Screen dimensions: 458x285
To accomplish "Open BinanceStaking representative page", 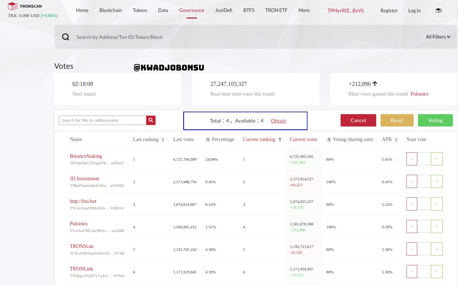I will click(86, 156).
